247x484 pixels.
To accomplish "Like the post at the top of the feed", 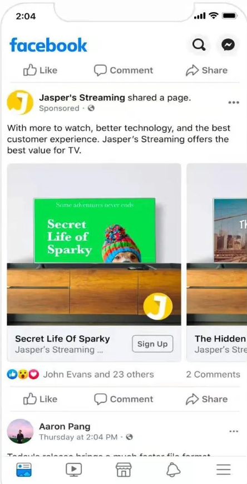I will (x=41, y=70).
